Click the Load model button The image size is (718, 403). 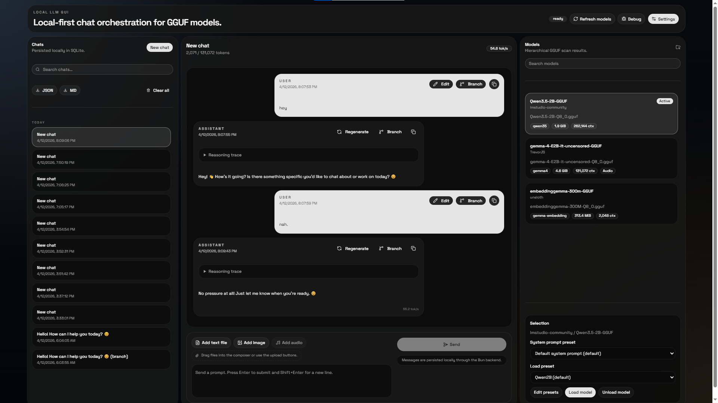point(580,392)
